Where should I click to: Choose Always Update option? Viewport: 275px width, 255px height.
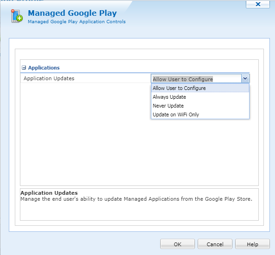200,97
